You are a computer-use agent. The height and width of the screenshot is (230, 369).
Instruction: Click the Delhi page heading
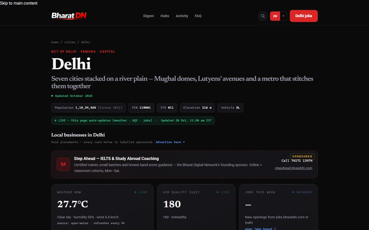point(71,64)
